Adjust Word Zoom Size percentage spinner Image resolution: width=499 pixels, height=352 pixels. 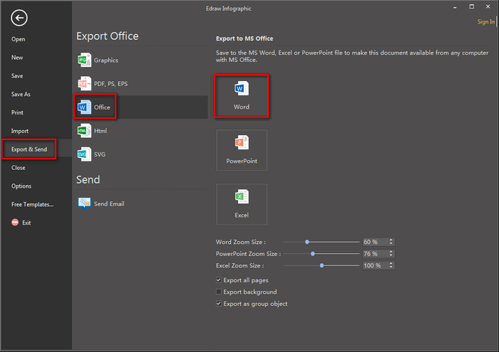391,242
